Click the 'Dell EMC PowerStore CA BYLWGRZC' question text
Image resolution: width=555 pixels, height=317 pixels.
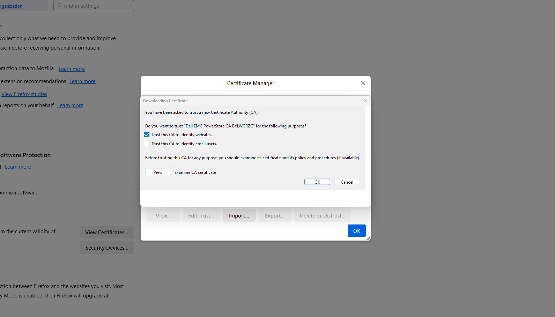click(225, 126)
